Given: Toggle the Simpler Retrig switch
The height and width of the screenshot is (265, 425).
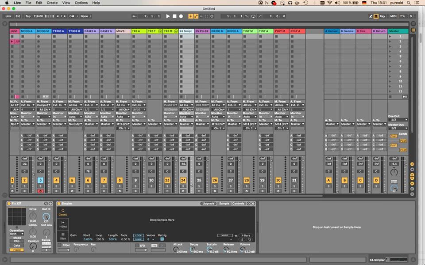Looking at the screenshot, I should pos(162,239).
